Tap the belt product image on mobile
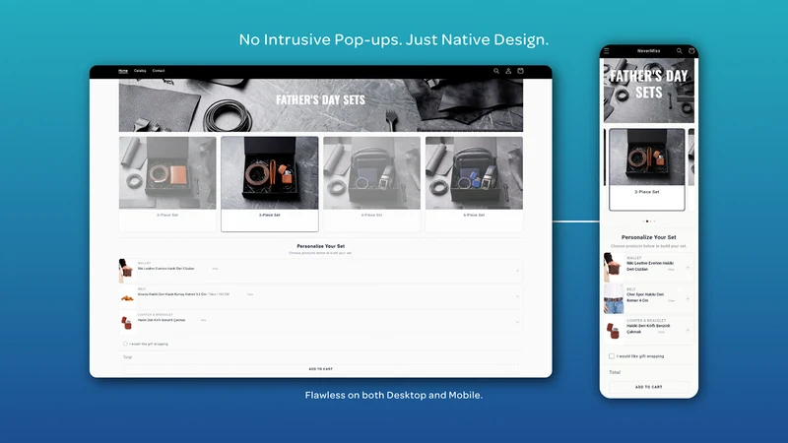 coord(614,299)
